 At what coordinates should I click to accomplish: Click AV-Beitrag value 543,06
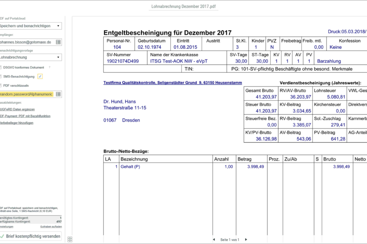(303, 139)
